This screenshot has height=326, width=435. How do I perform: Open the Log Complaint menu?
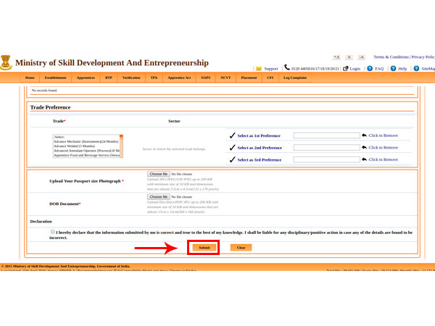click(295, 78)
